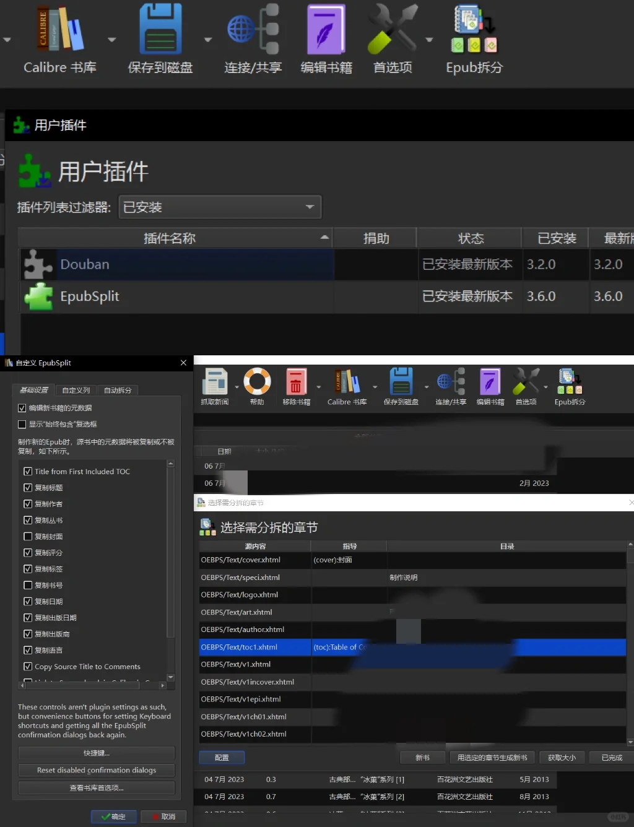
Task: Uncheck 复制标题 checkbox
Action: point(28,488)
